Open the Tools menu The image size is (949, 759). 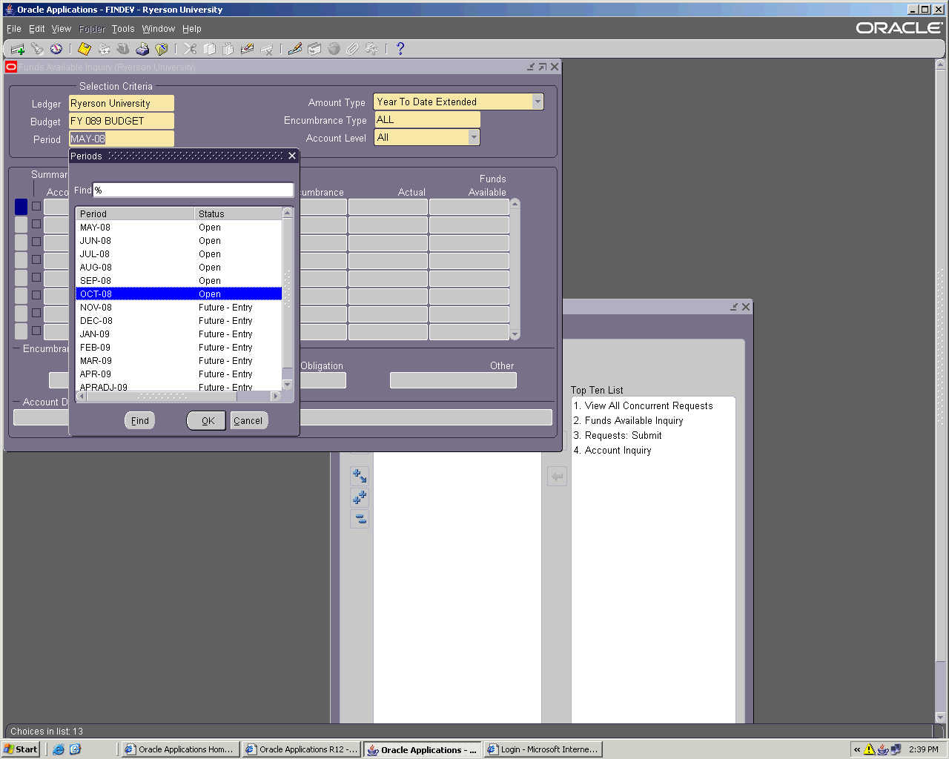[x=123, y=29]
